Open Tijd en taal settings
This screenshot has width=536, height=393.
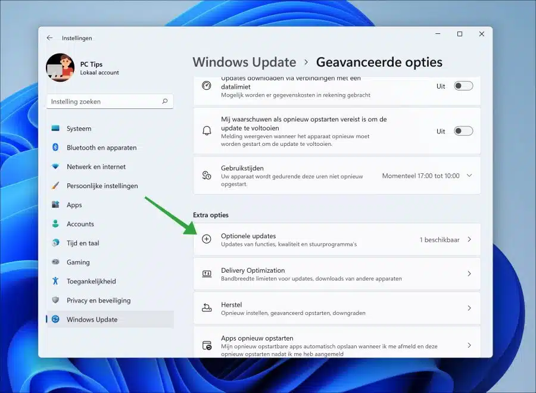110,243
